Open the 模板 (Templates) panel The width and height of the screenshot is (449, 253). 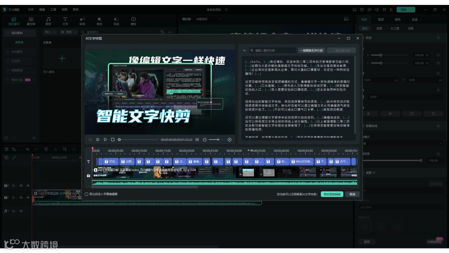click(133, 21)
